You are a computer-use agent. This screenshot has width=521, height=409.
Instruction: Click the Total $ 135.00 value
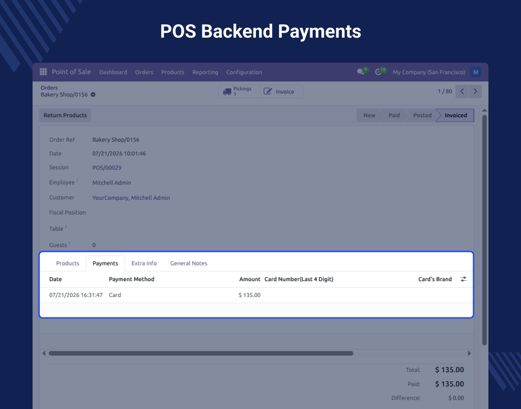coord(449,370)
